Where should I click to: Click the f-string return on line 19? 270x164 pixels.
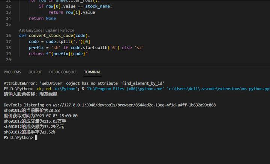[58, 54]
